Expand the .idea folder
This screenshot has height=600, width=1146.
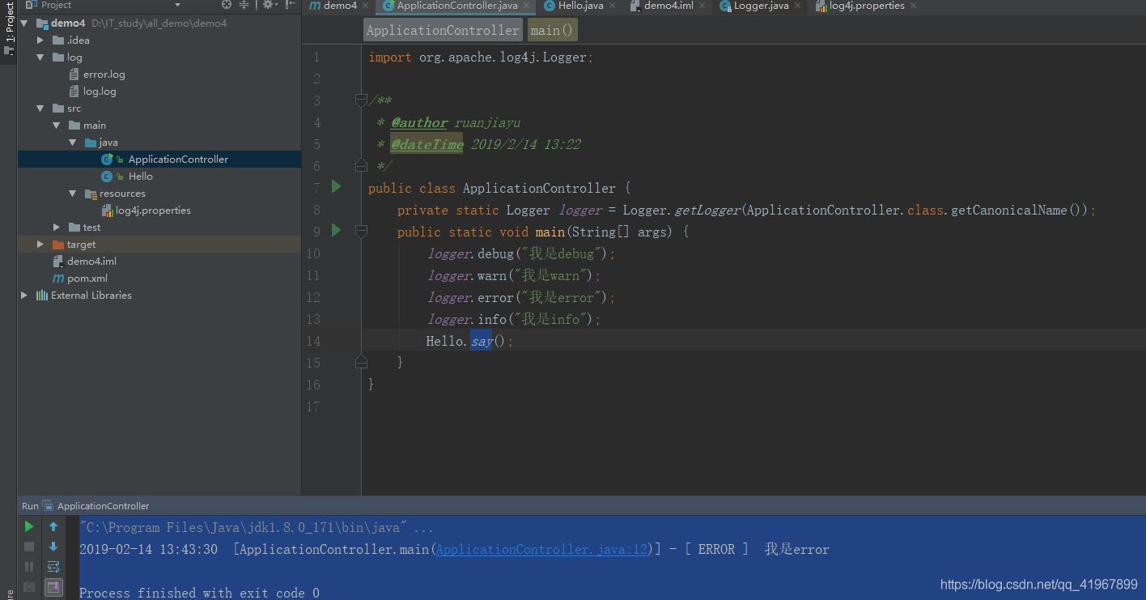click(x=40, y=40)
